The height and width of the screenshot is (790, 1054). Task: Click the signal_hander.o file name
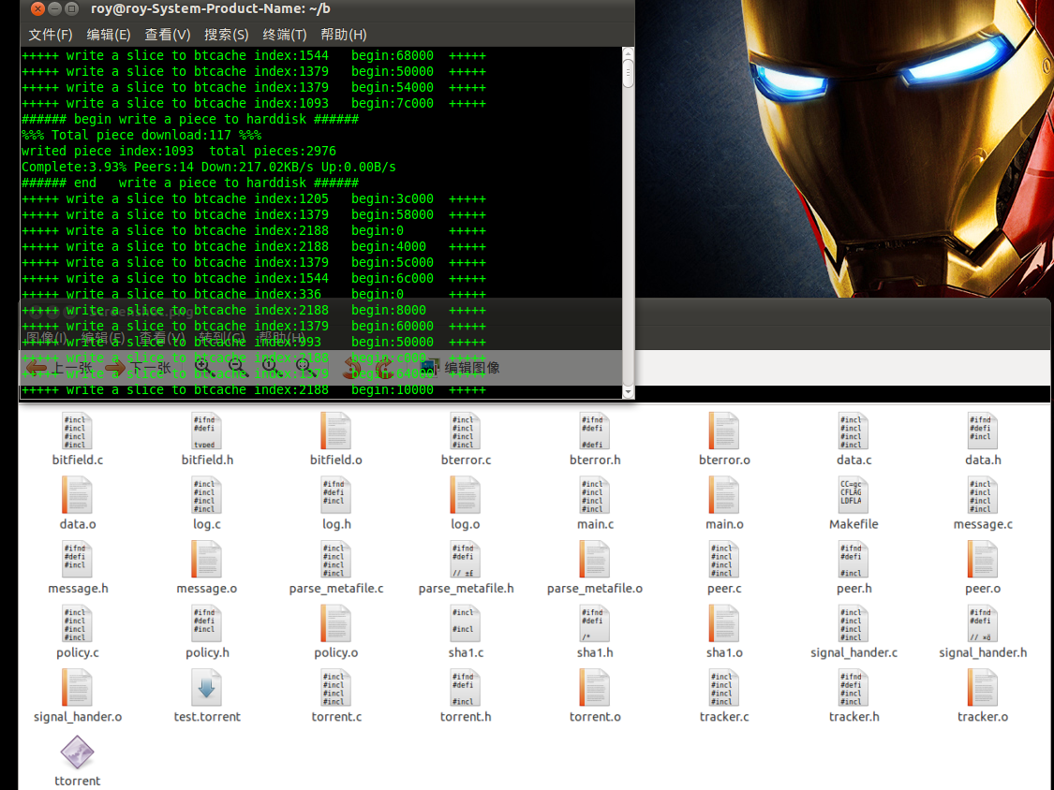pyautogui.click(x=78, y=717)
